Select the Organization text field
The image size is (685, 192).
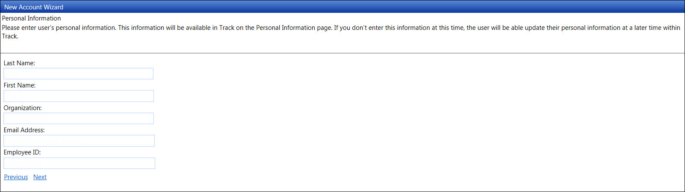click(x=78, y=119)
